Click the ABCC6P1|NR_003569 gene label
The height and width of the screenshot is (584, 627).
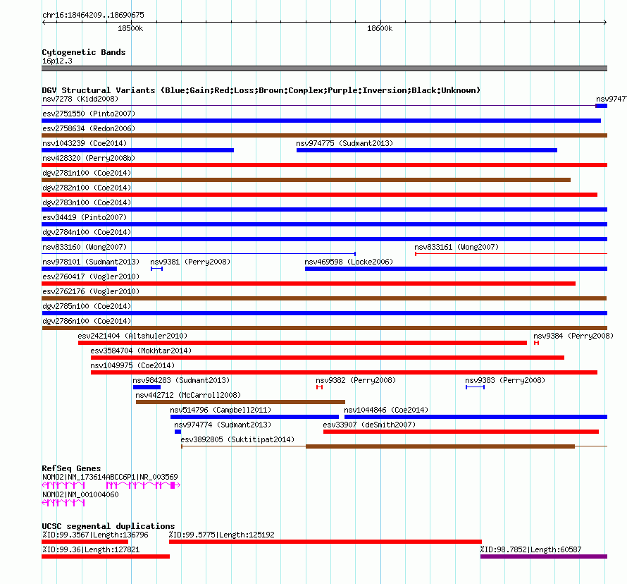pyautogui.click(x=142, y=477)
